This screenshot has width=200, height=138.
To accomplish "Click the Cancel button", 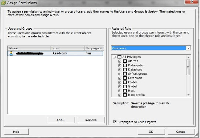I will [181, 132].
